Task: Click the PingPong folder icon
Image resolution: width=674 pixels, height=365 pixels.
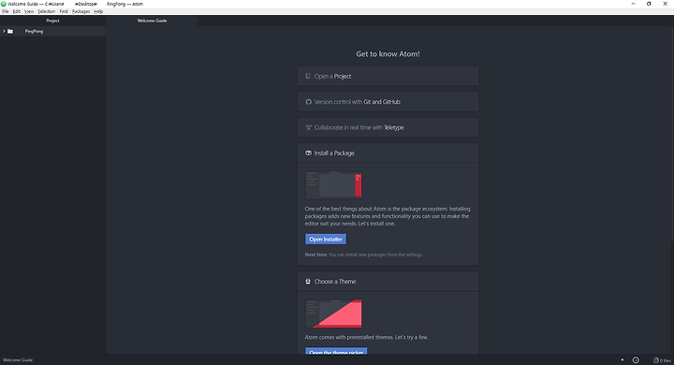Action: 10,32
